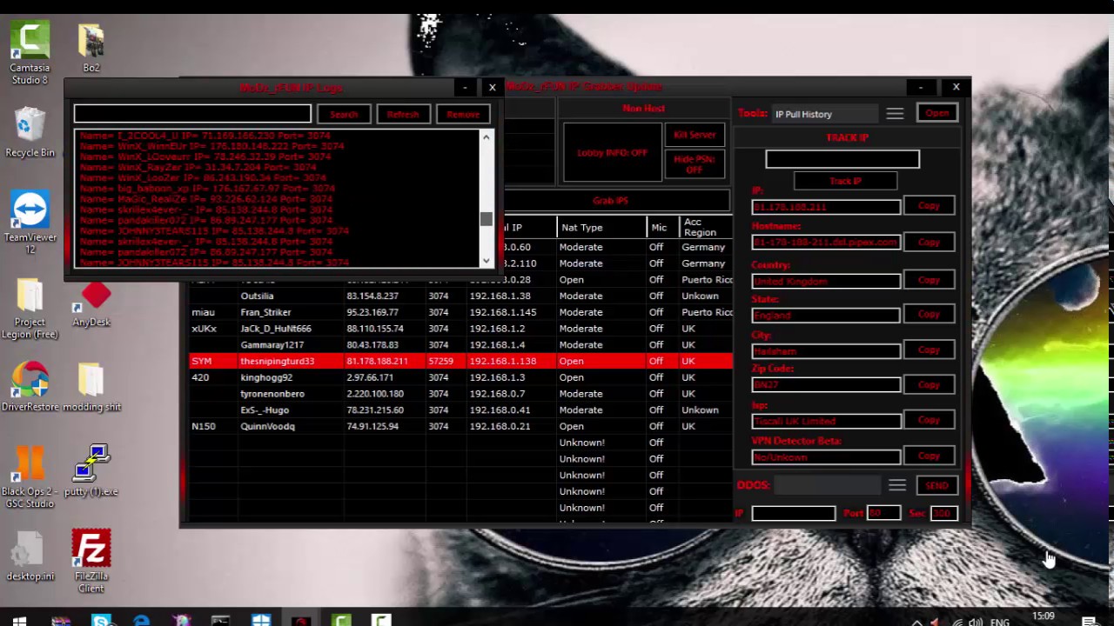Select the kinghogg2 row
Screen dimensions: 1114x626
460,377
